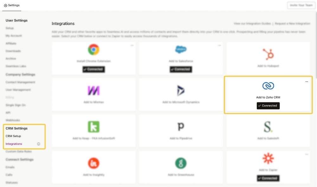Click Connected button under Zapier
This screenshot has height=187, width=317.
(x=268, y=178)
